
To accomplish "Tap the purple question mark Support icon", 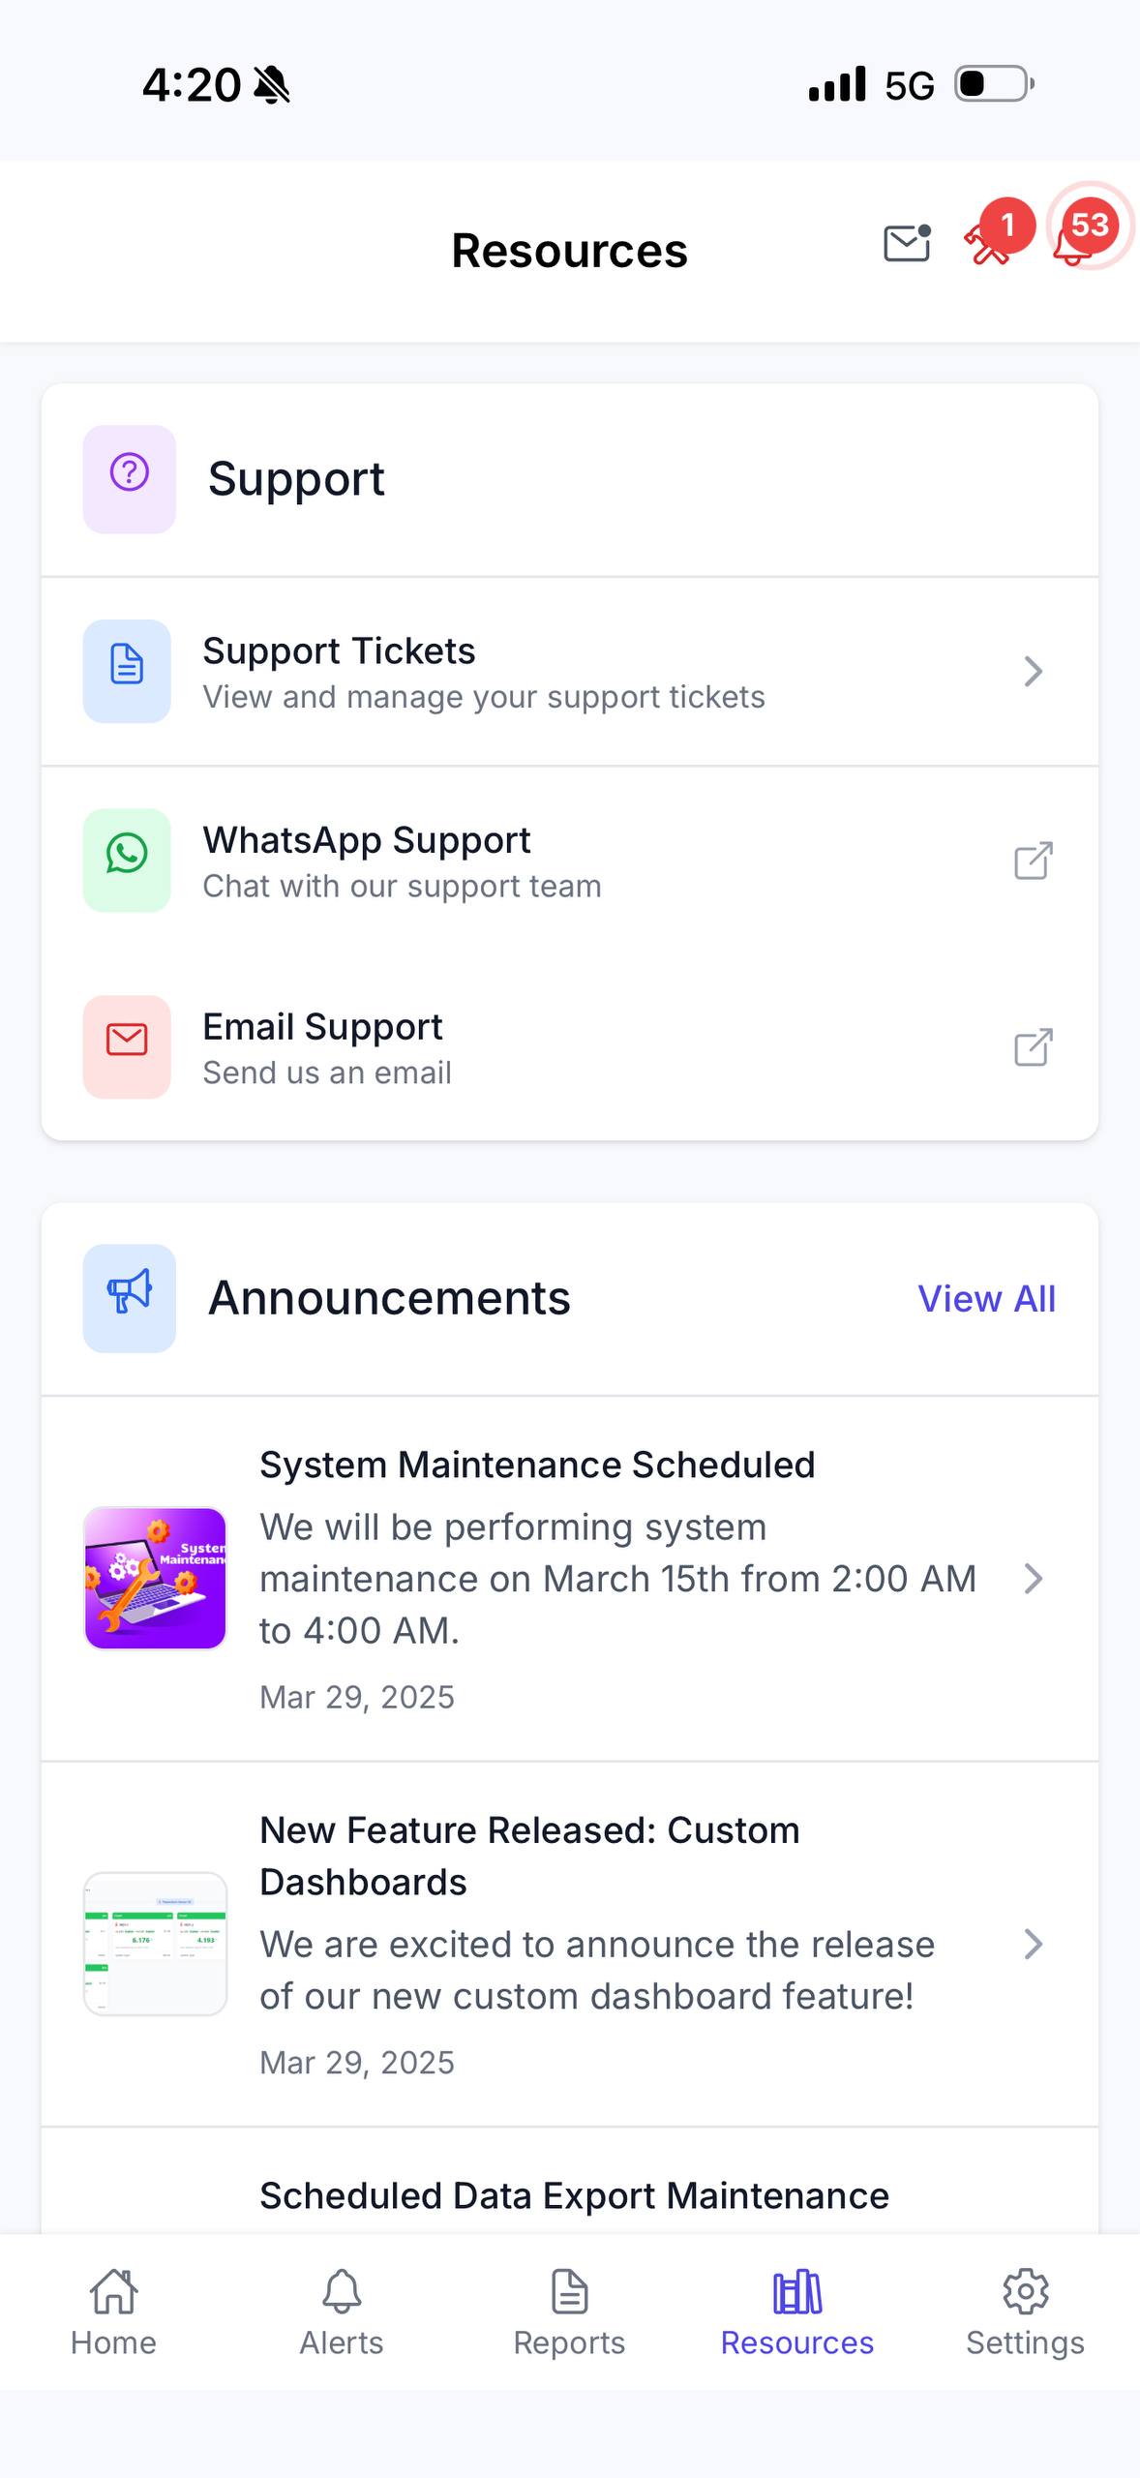I will click(129, 478).
